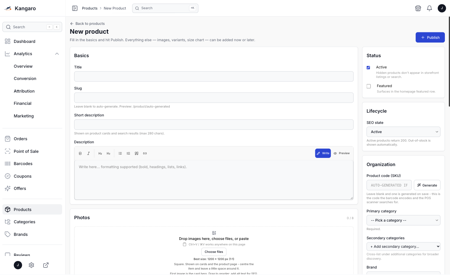Viewport: 450px width, 275px height.
Task: Click the Product code (SKU) input
Action: tap(389, 185)
